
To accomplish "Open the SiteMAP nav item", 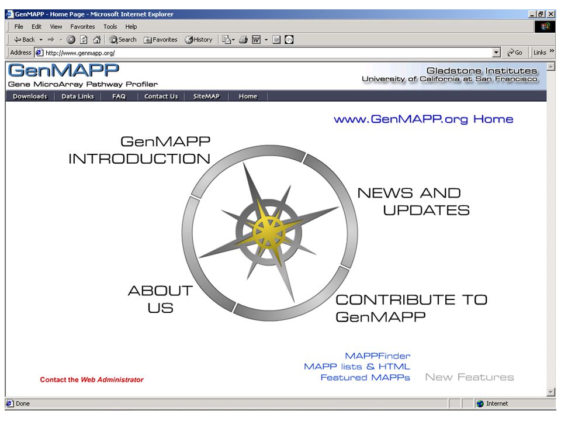I will click(x=206, y=96).
